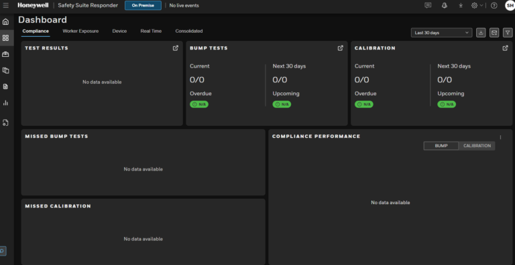
Task: Click the MISSED CALIBRATION heading
Action: point(58,206)
